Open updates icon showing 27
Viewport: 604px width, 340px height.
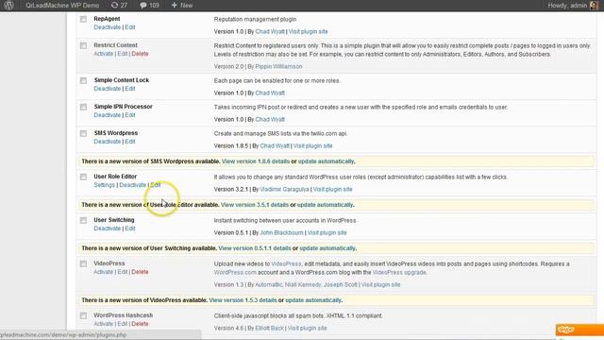119,6
